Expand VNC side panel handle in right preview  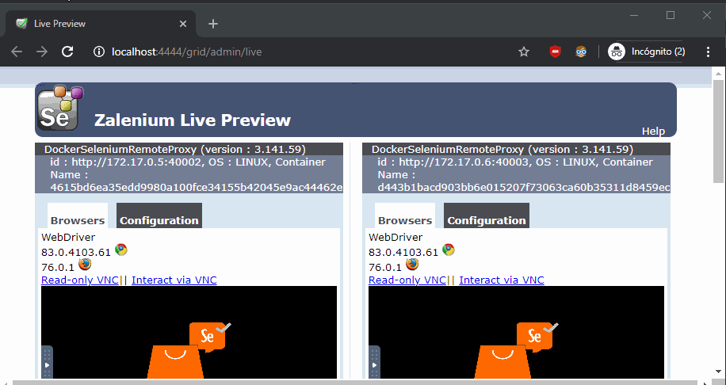(374, 363)
